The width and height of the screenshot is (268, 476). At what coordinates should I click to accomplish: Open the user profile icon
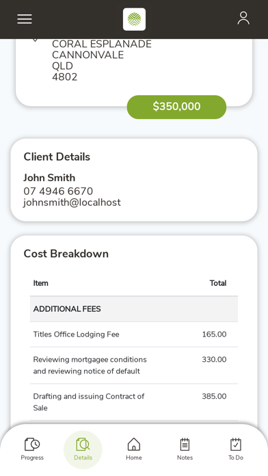click(x=243, y=18)
